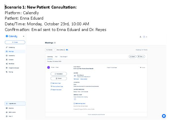Open the Availability page

coord(11,55)
